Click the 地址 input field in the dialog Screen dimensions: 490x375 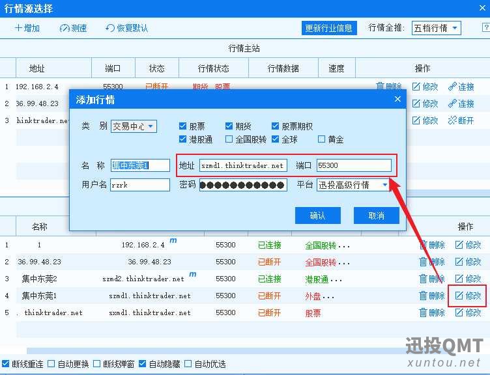point(243,165)
